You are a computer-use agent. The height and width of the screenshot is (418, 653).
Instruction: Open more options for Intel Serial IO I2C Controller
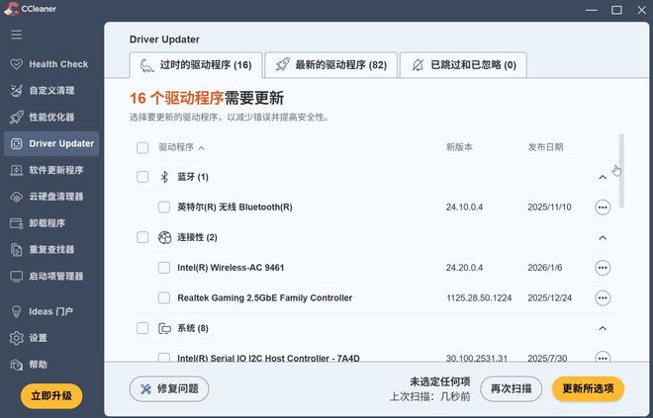tap(603, 357)
